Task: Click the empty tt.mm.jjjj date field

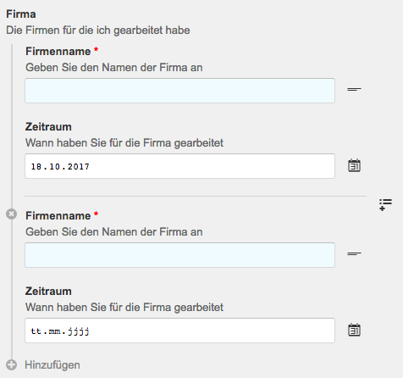Action: [179, 331]
